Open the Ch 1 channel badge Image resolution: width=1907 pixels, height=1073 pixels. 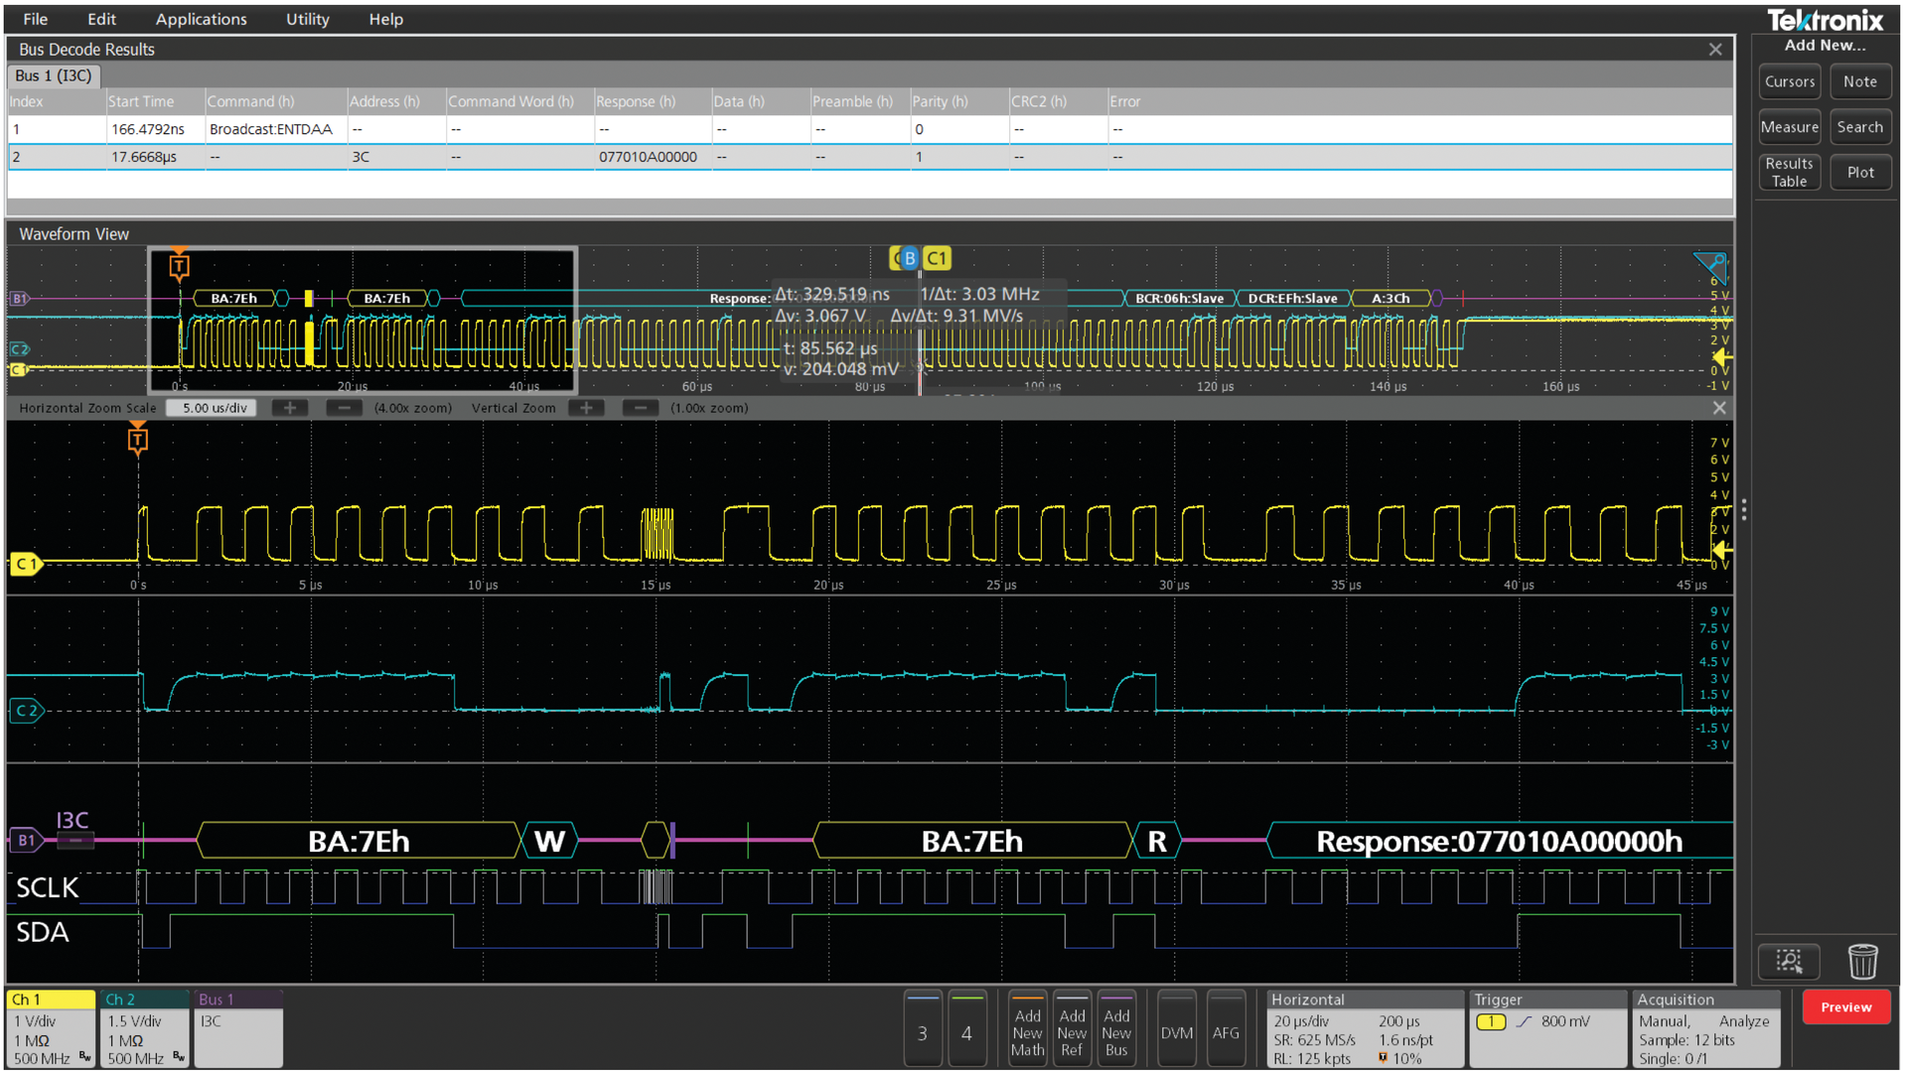click(50, 1027)
